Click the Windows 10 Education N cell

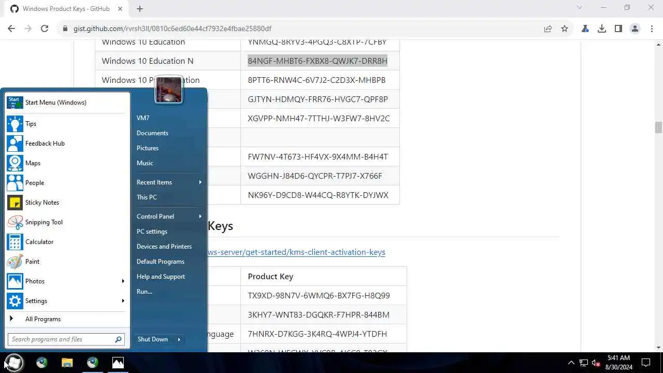tap(168, 61)
